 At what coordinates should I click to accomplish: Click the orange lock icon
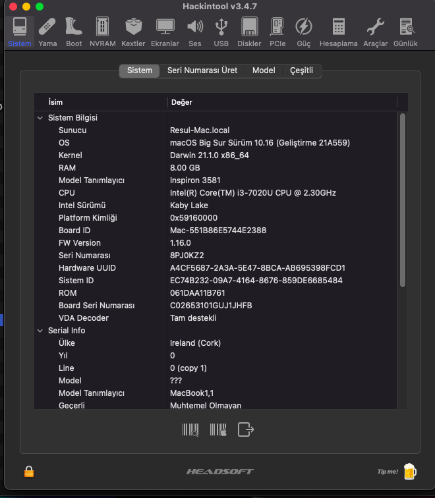point(29,472)
